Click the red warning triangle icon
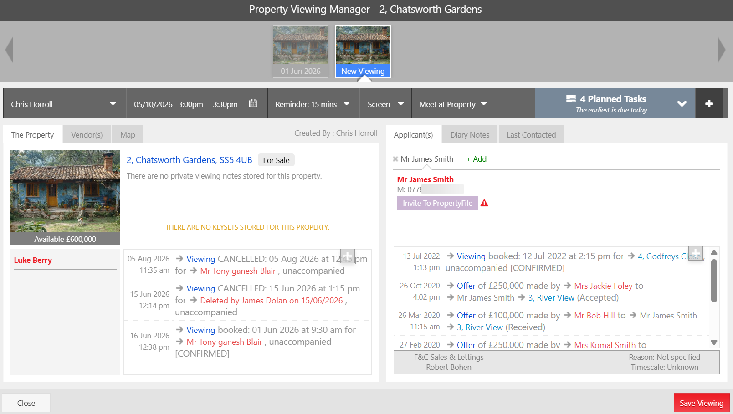 (484, 203)
